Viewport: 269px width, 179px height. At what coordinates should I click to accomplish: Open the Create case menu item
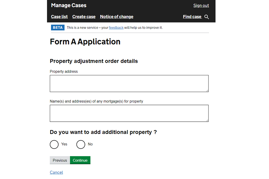[x=84, y=17]
